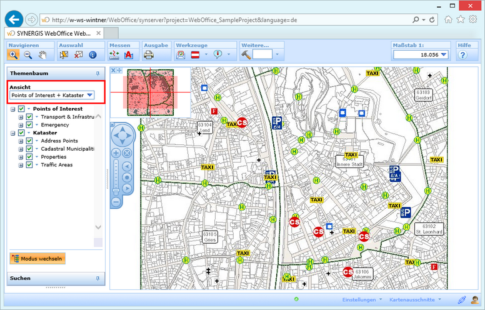Open the Ansicht view dropdown
The height and width of the screenshot is (310, 485).
pos(90,95)
